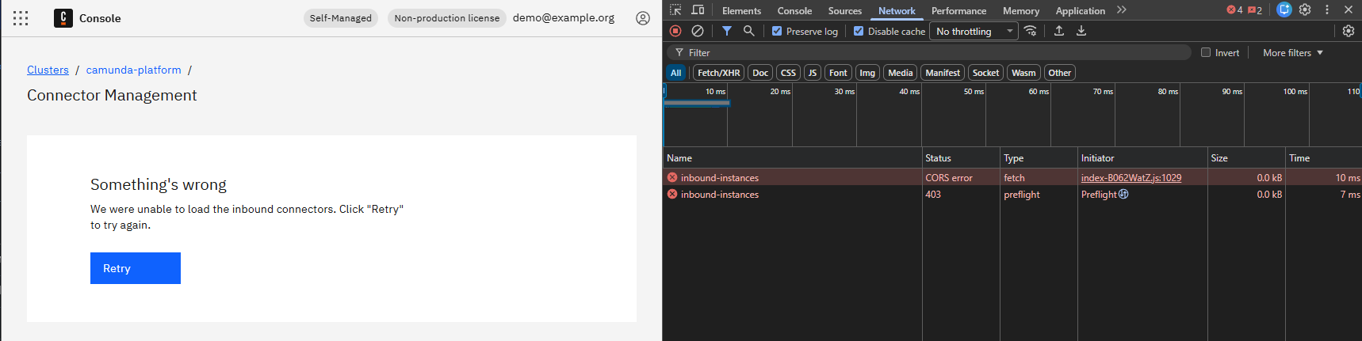This screenshot has width=1362, height=341.
Task: Open the app switcher grid icon
Action: 21,18
